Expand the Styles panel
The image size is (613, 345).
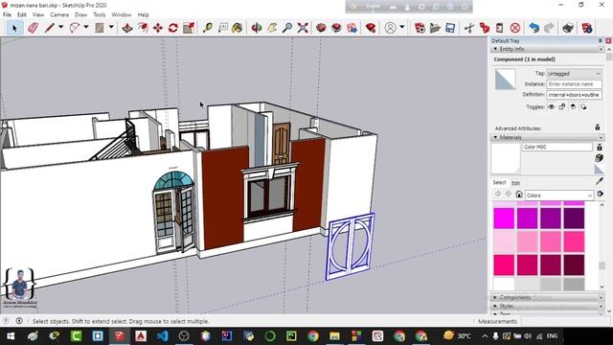495,306
